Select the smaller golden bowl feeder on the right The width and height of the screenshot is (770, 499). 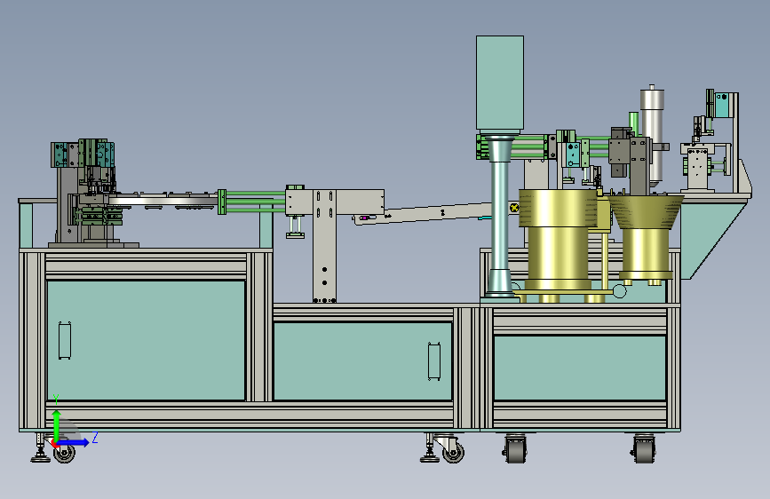pos(646,237)
